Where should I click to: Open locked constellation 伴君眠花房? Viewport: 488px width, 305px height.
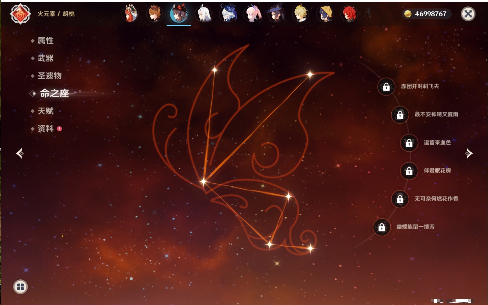(409, 171)
